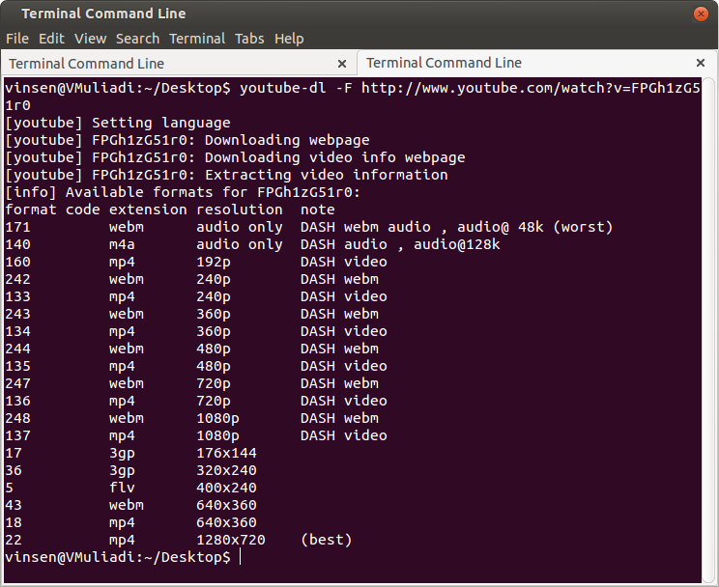Click the 'Downloading webpage' line

point(187,140)
